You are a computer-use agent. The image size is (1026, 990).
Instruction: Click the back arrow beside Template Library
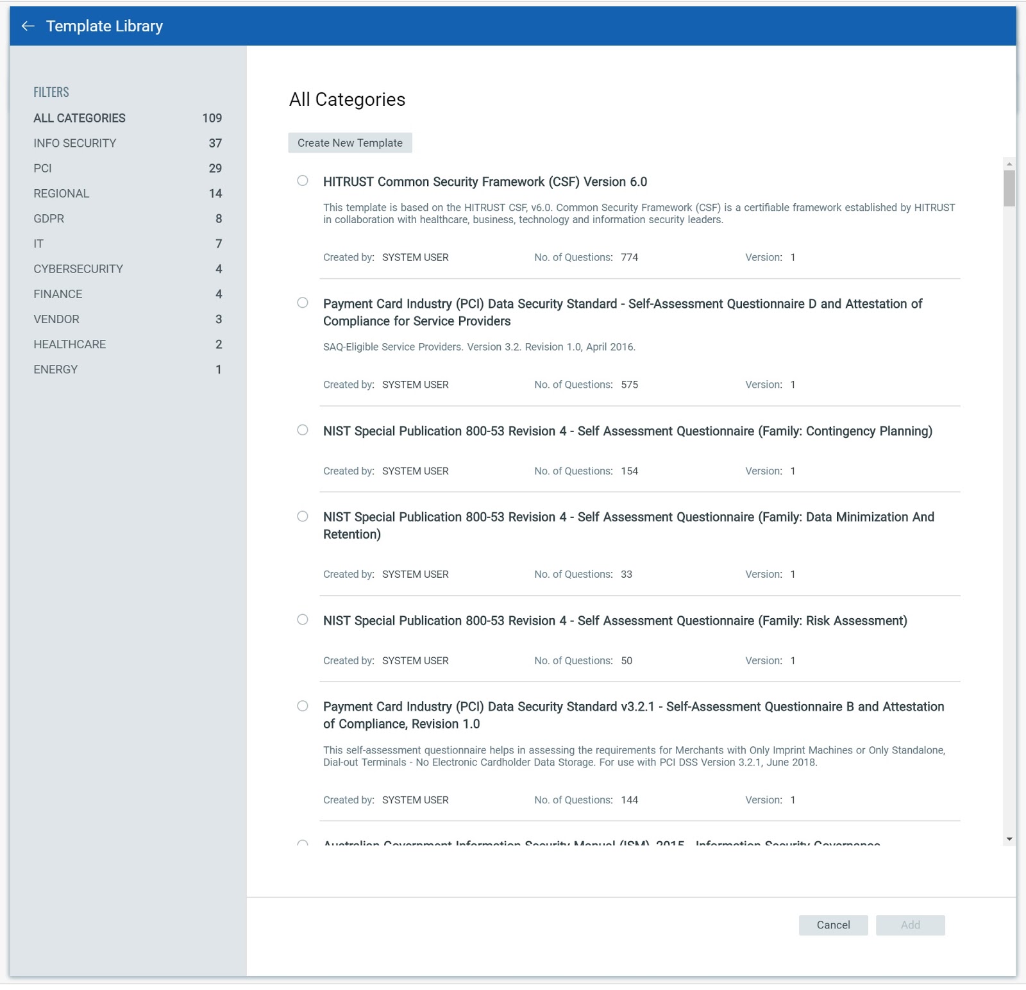[x=28, y=26]
